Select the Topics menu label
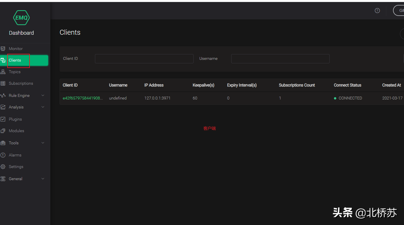404x225 pixels. tap(15, 72)
